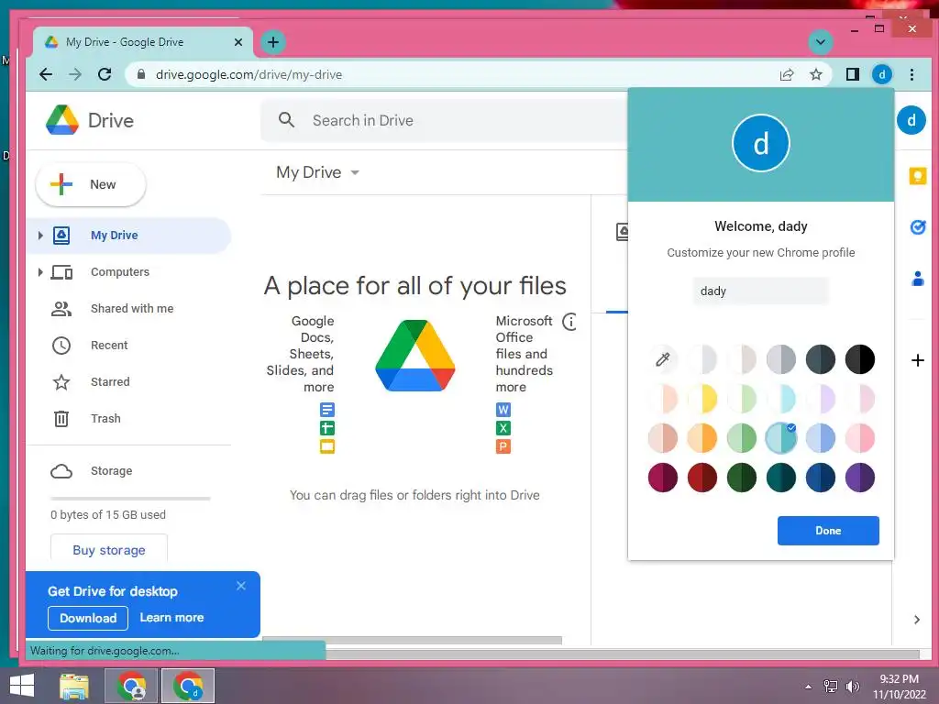
Task: Open Google Keep in side panel
Action: click(x=917, y=176)
